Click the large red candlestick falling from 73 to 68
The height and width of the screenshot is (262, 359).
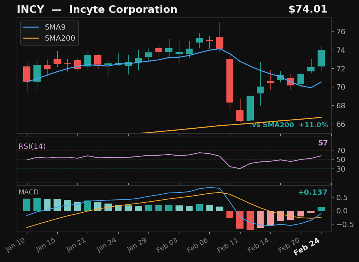[229, 80]
